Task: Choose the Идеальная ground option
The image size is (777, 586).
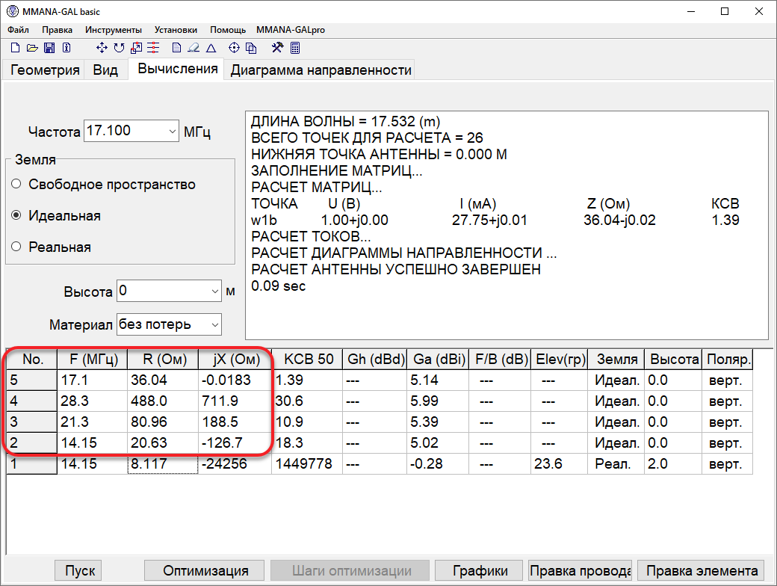Action: (x=16, y=215)
